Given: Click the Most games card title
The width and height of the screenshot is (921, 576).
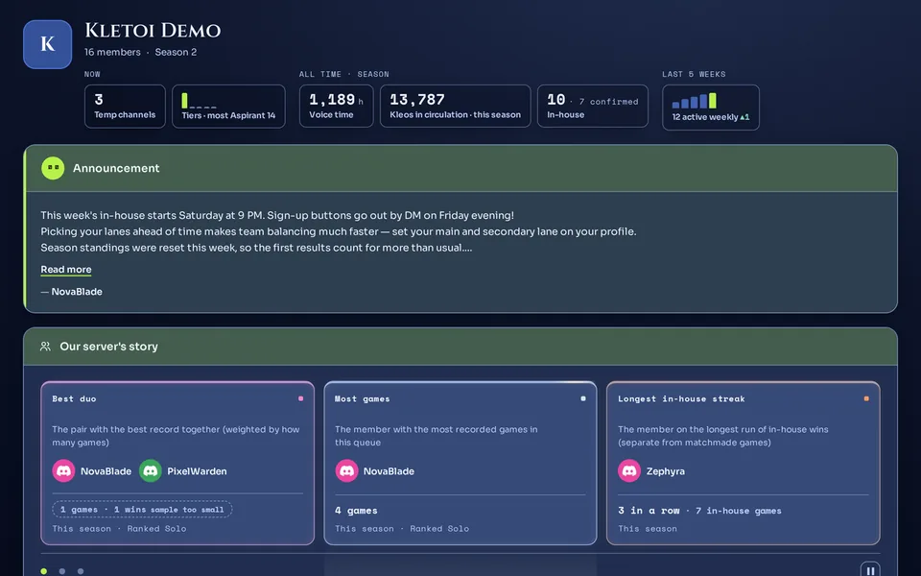Looking at the screenshot, I should click(363, 399).
